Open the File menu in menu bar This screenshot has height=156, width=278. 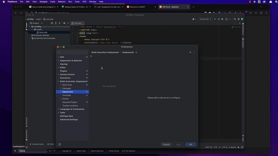(21, 2)
